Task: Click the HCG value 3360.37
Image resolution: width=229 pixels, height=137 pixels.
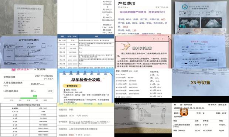Action: tap(35, 84)
